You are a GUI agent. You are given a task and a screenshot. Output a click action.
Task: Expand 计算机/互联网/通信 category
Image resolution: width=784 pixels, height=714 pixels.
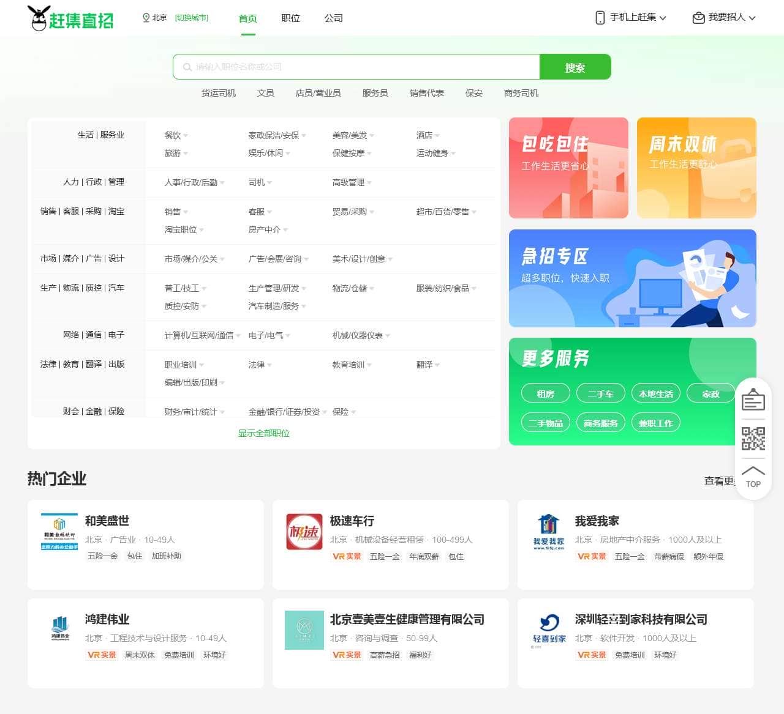pyautogui.click(x=202, y=335)
